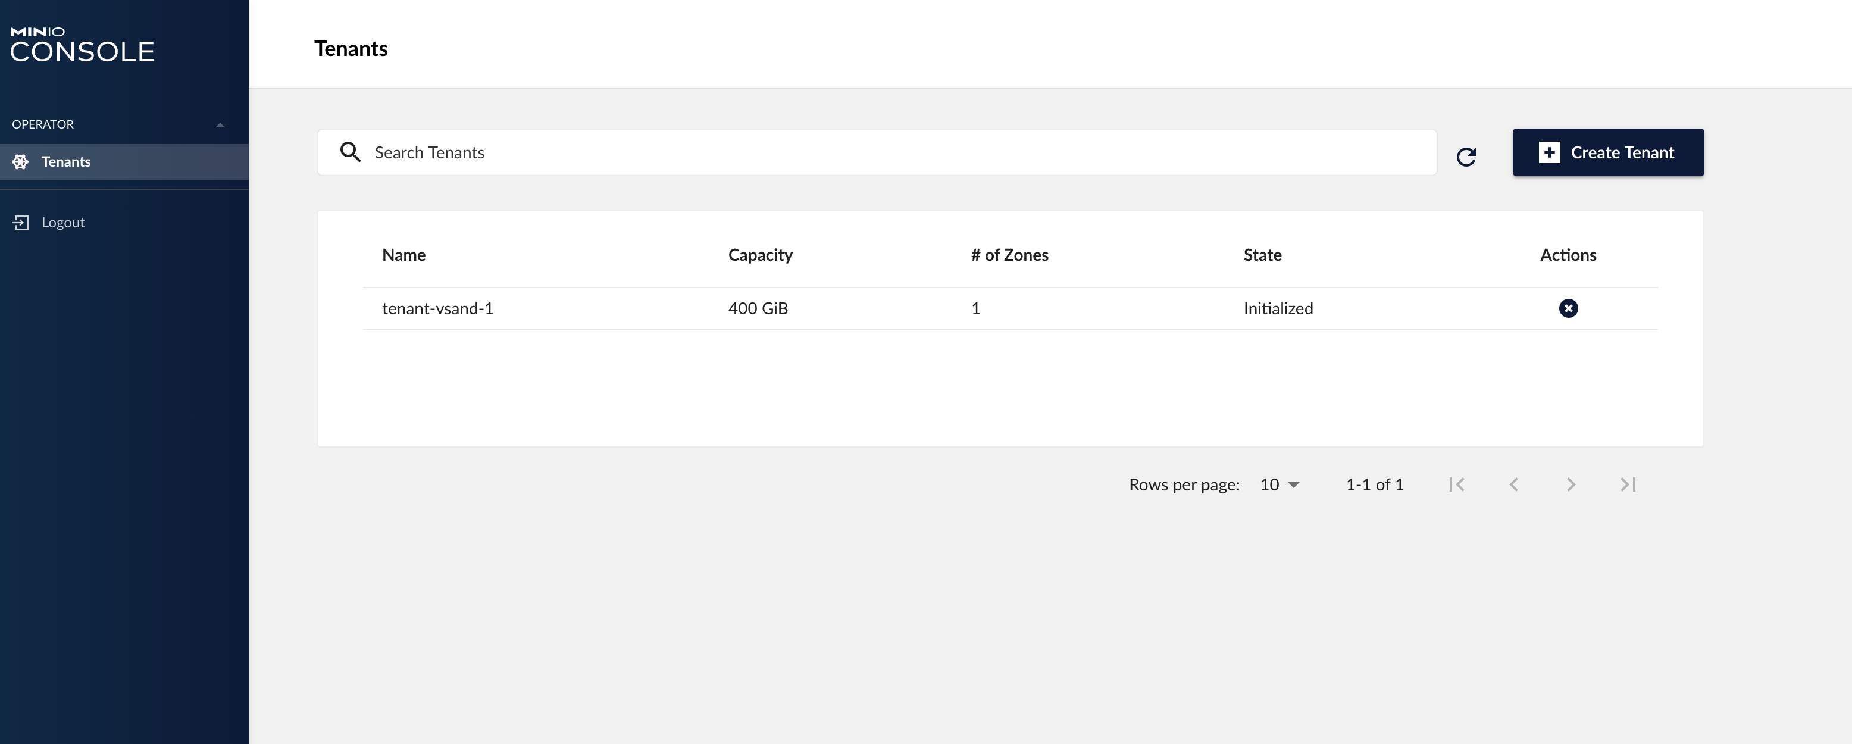Click the State column header
The width and height of the screenshot is (1852, 744).
click(x=1262, y=255)
